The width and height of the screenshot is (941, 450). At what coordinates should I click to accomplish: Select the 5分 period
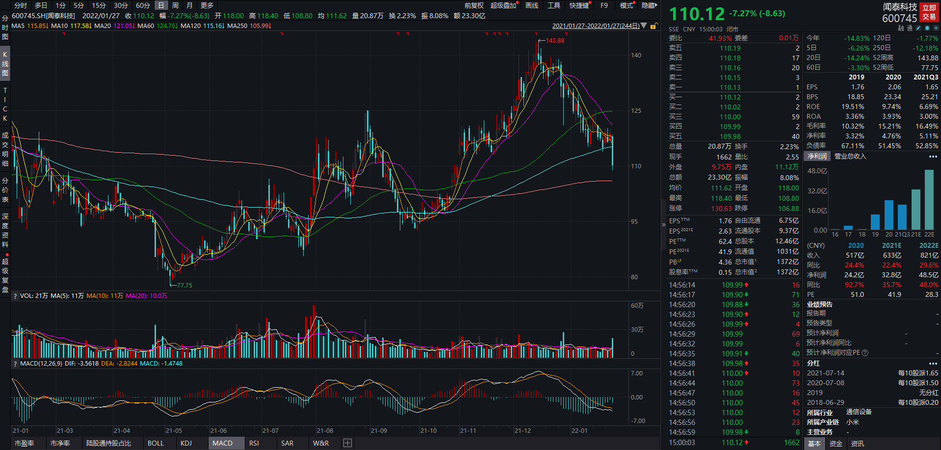tap(79, 5)
